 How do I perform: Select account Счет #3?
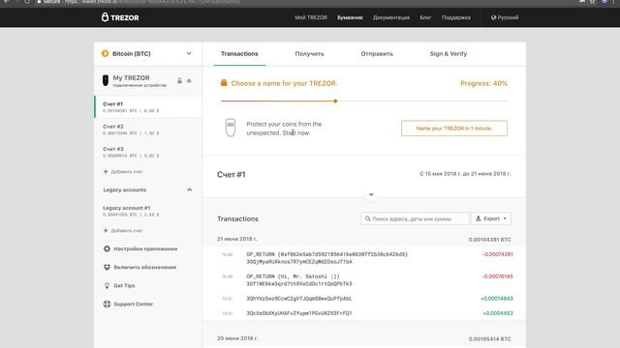148,152
